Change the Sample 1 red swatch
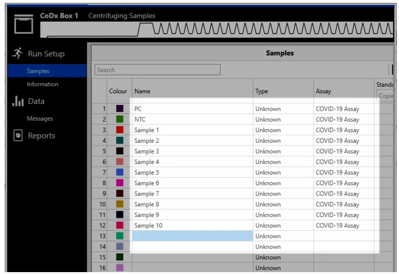Image resolution: width=399 pixels, height=275 pixels. point(120,130)
